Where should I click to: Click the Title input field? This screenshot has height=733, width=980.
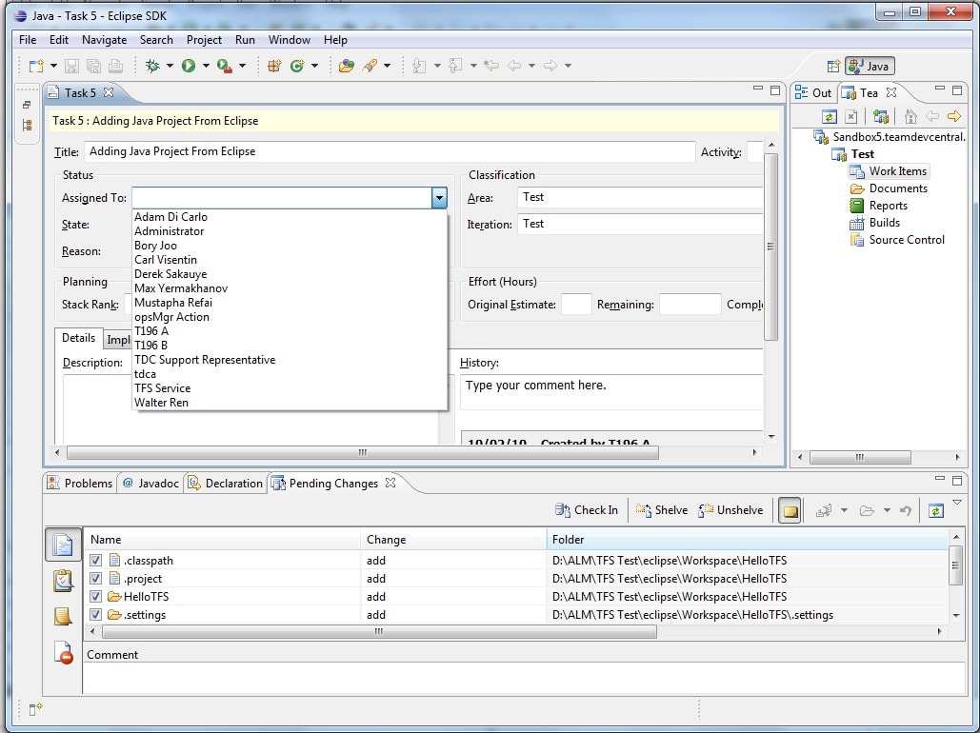[390, 152]
